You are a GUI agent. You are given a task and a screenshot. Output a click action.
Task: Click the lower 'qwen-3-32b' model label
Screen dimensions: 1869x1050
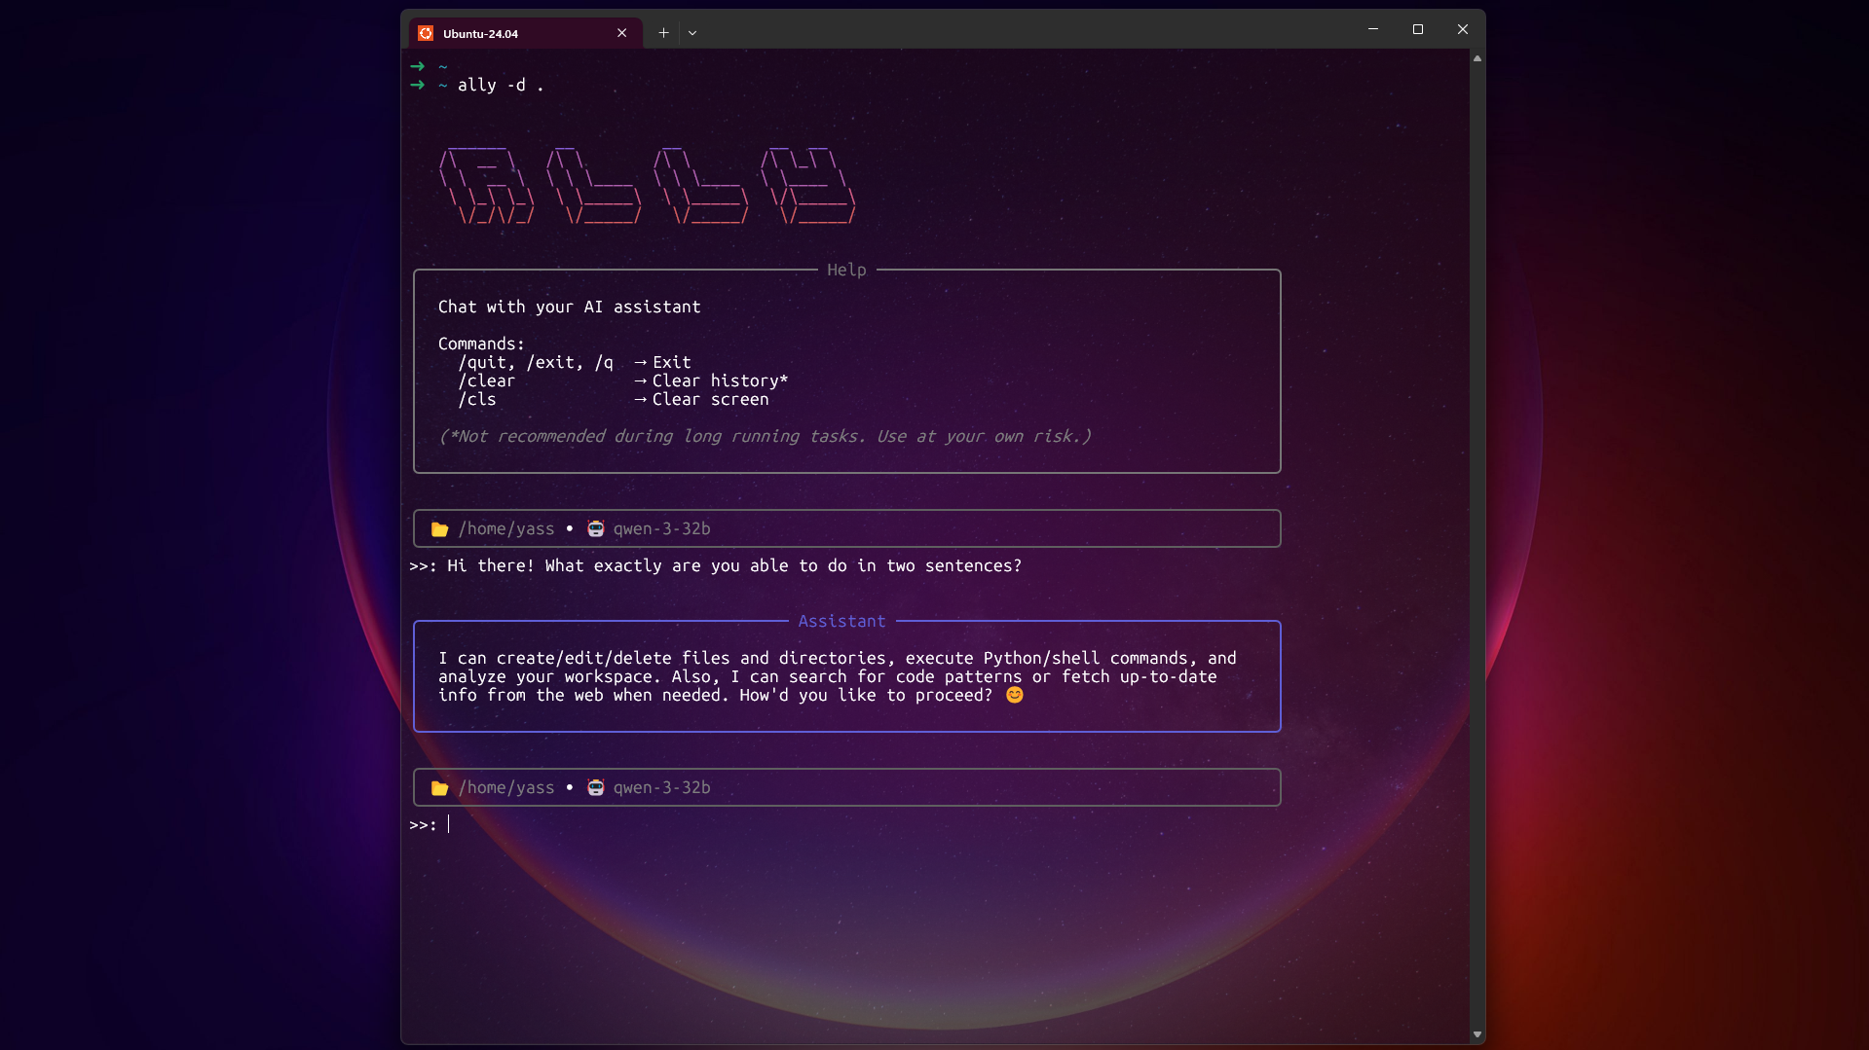coord(661,787)
